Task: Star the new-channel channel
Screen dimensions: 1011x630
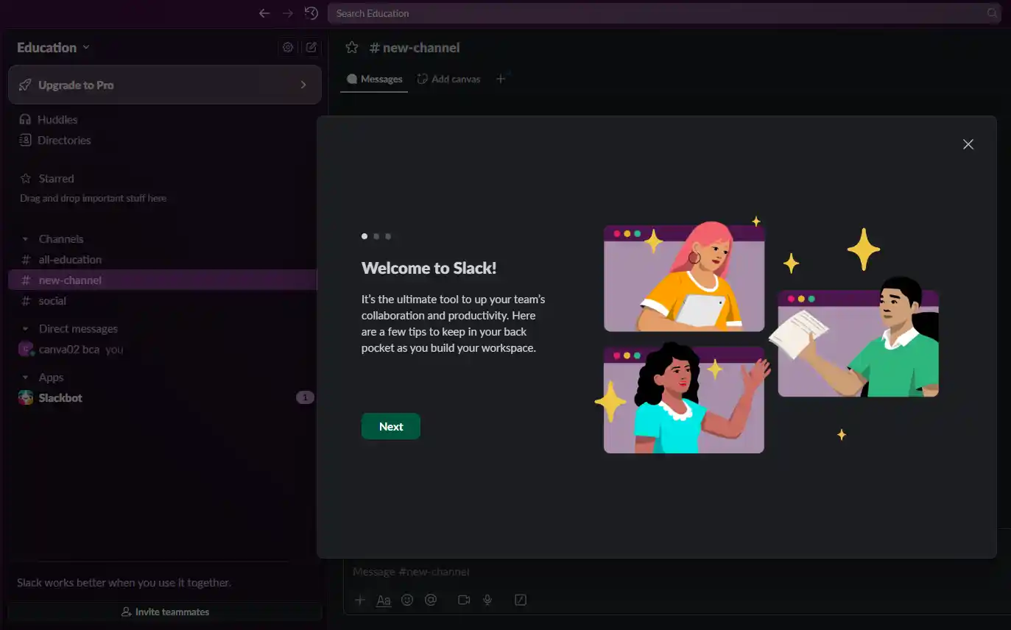Action: tap(352, 47)
